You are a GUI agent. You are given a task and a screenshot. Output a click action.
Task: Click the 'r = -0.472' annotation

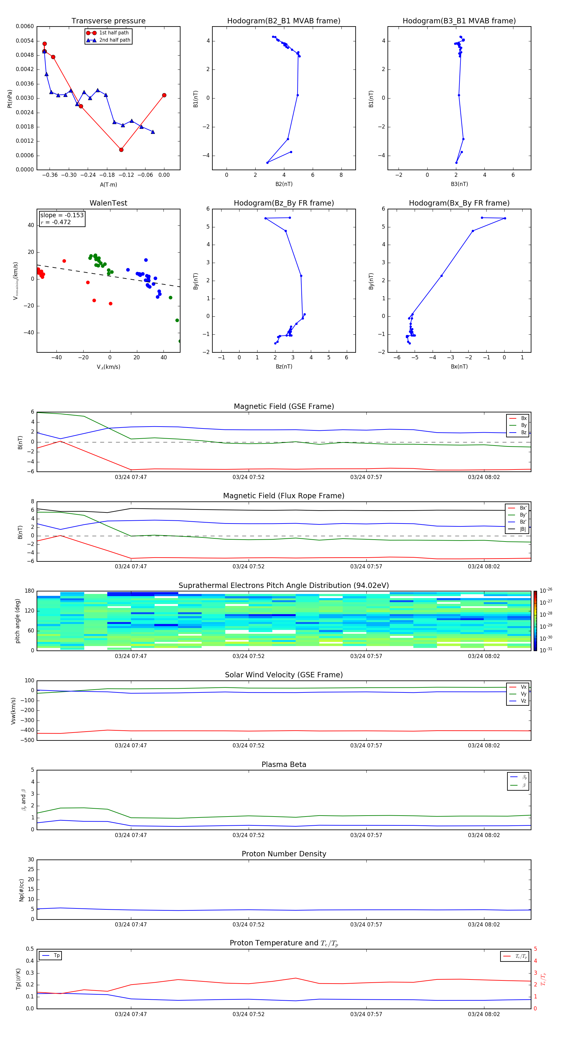(56, 222)
